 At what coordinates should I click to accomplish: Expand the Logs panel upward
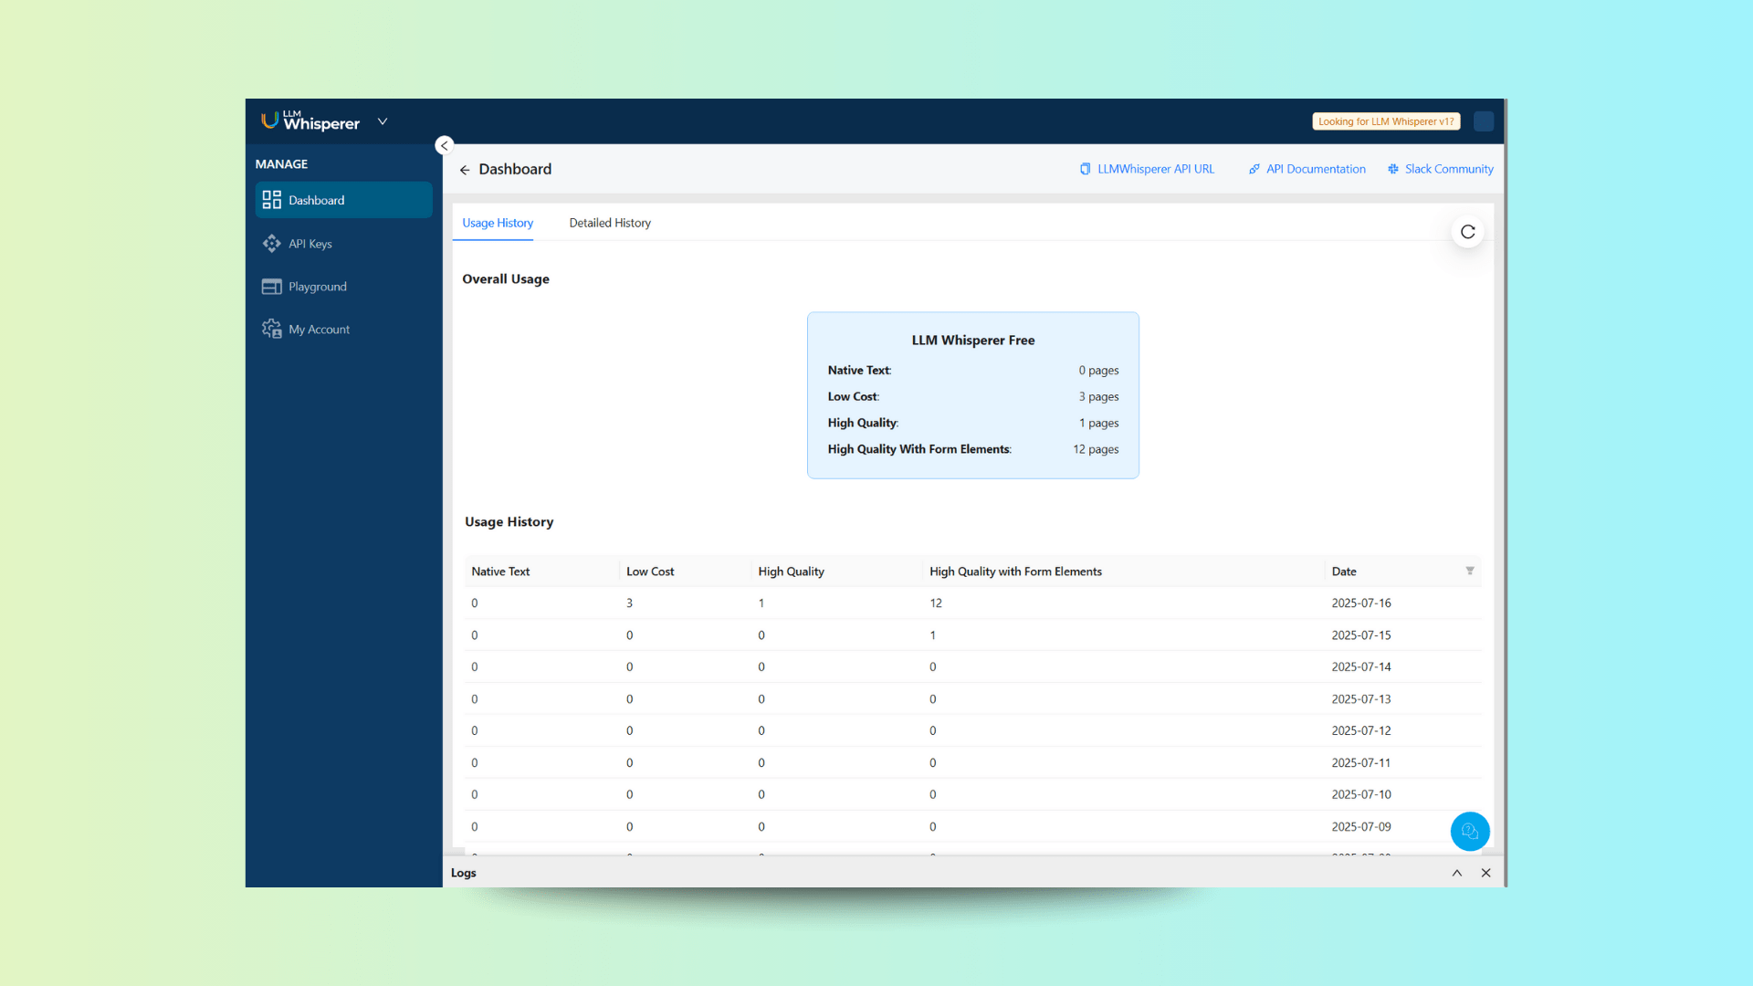[x=1456, y=873]
